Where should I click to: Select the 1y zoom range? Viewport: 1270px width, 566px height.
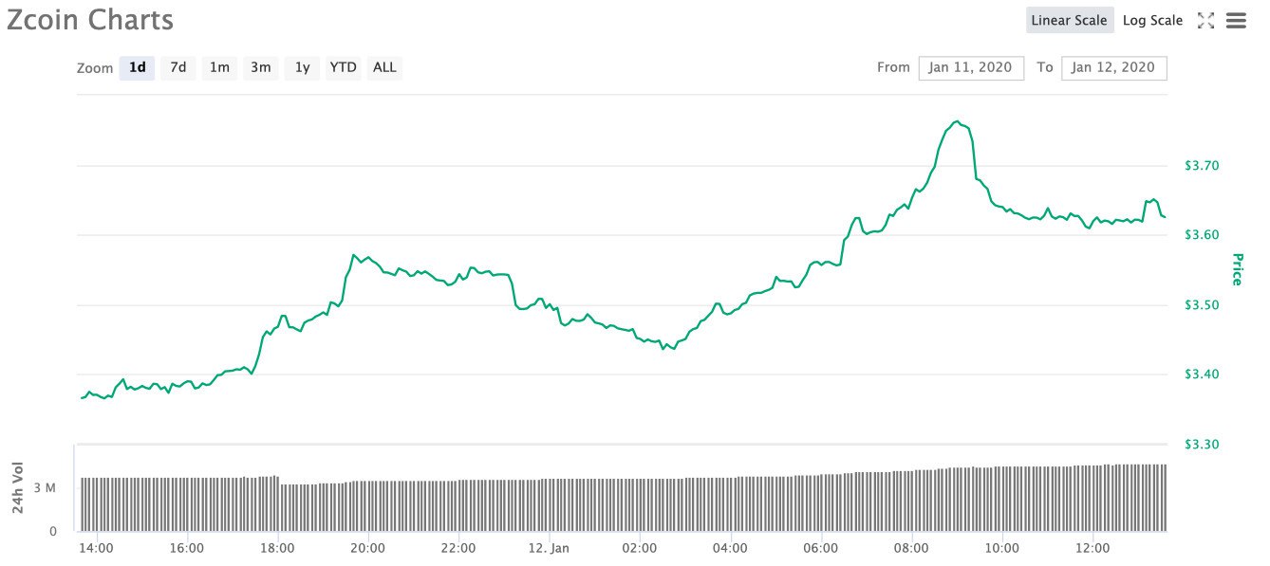coord(302,67)
